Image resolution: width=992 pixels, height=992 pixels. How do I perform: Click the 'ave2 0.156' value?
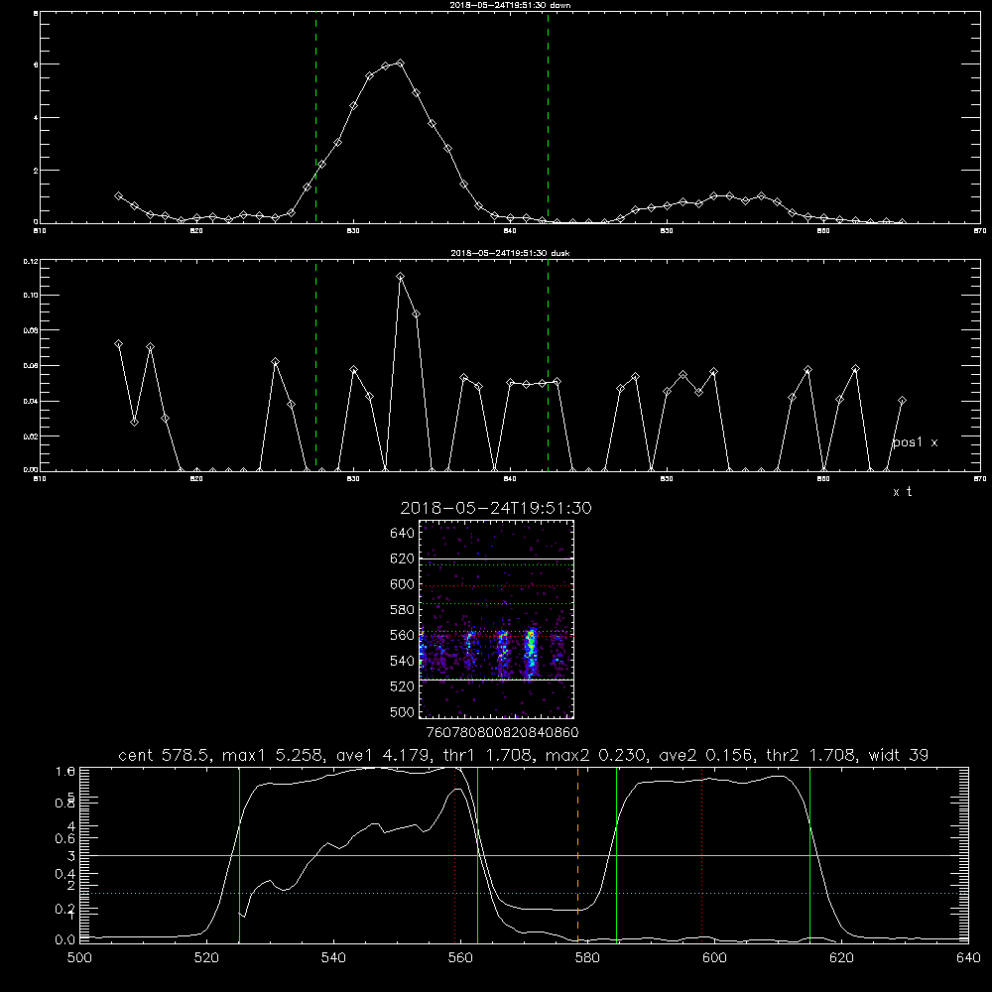[705, 755]
